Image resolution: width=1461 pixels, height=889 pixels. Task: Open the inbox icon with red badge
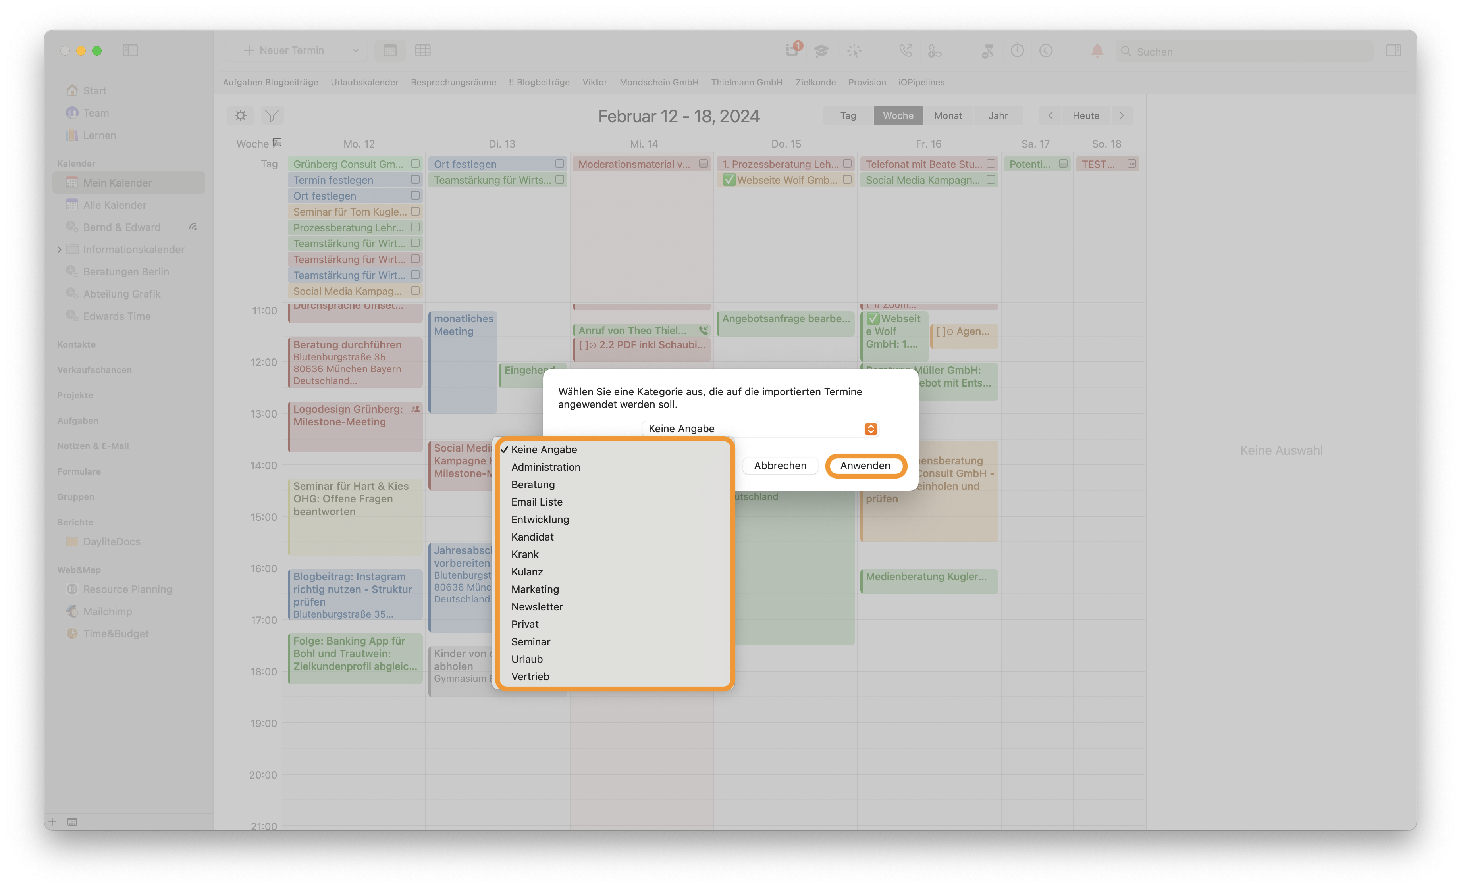[793, 50]
